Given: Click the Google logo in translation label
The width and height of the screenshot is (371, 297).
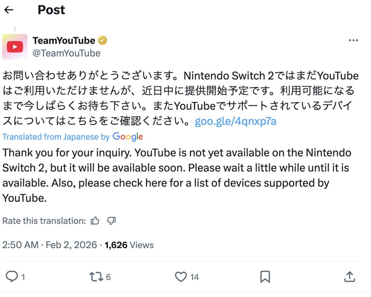Looking at the screenshot, I should click(x=128, y=137).
